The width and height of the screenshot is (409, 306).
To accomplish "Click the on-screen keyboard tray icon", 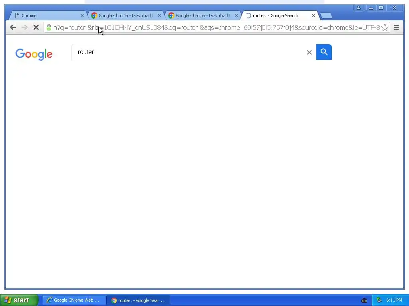I will pos(364,300).
